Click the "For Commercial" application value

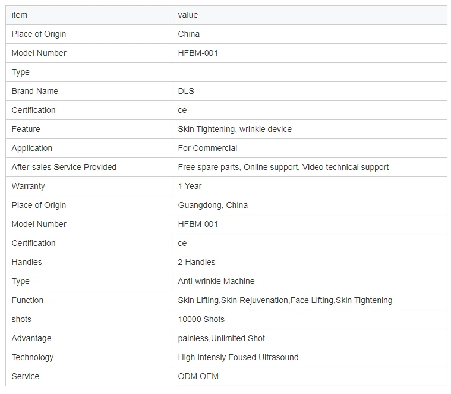pyautogui.click(x=207, y=148)
